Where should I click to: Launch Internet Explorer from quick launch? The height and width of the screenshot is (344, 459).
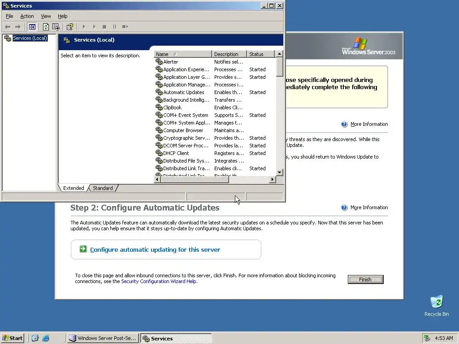tap(46, 338)
